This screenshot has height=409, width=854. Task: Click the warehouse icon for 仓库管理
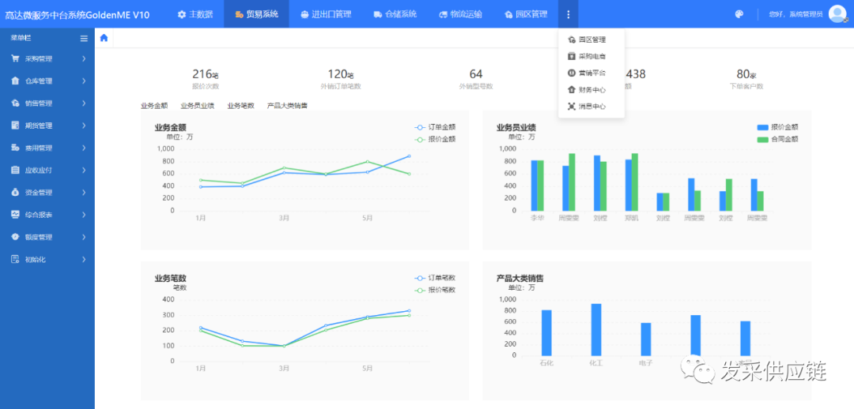pos(15,81)
